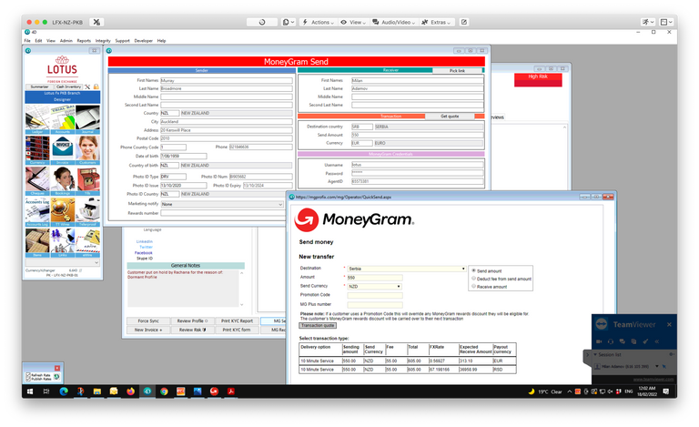
Task: Click the Get quote button
Action: (450, 117)
